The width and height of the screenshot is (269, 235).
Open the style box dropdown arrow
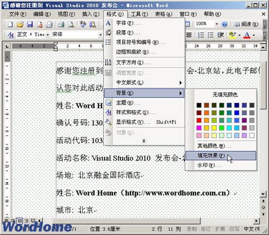point(48,35)
